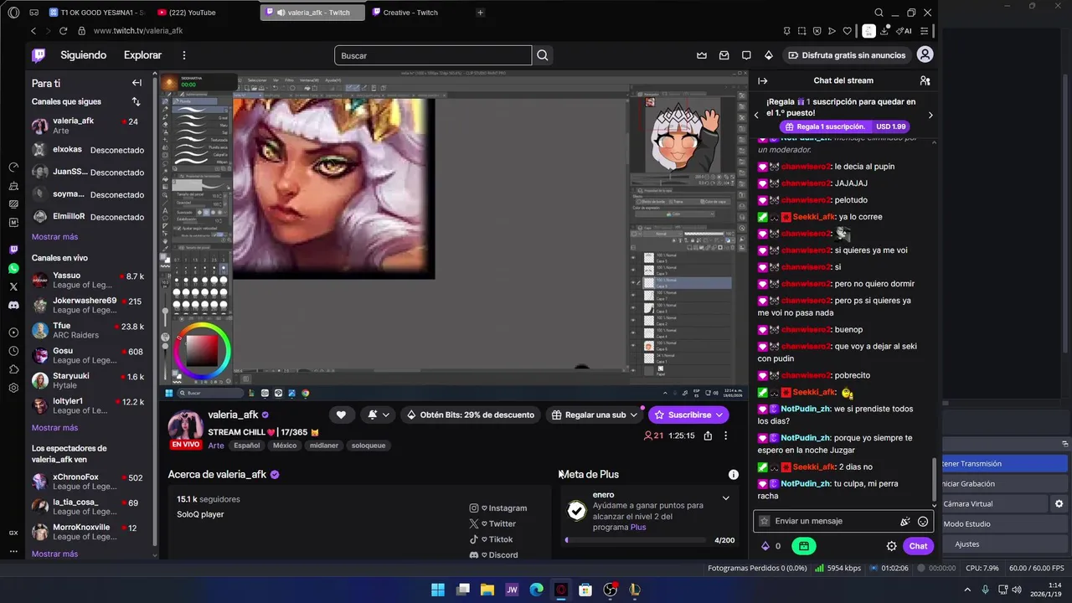Show more followed channels
The height and width of the screenshot is (603, 1072).
click(x=54, y=237)
